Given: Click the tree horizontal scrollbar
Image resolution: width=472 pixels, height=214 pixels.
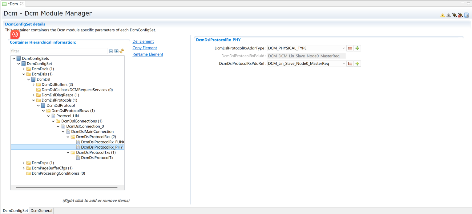Looking at the screenshot, I should click(x=67, y=187).
